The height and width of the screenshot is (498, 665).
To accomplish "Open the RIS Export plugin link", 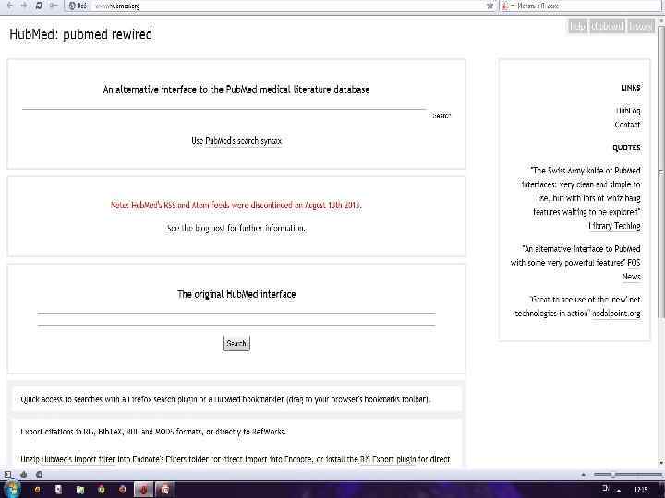I will pyautogui.click(x=388, y=459).
